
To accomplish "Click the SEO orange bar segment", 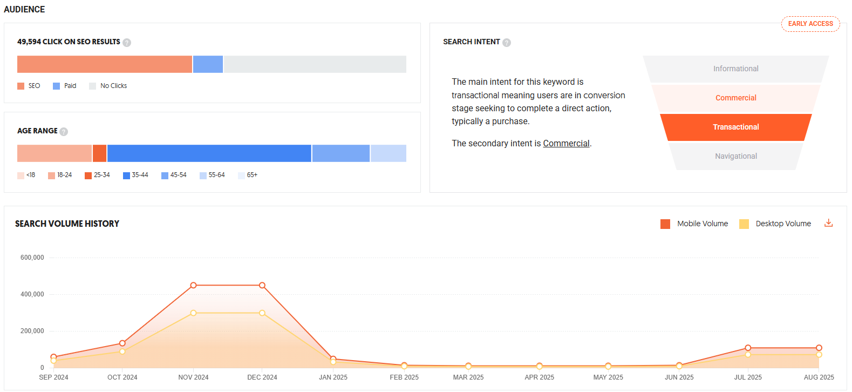I will click(x=105, y=64).
